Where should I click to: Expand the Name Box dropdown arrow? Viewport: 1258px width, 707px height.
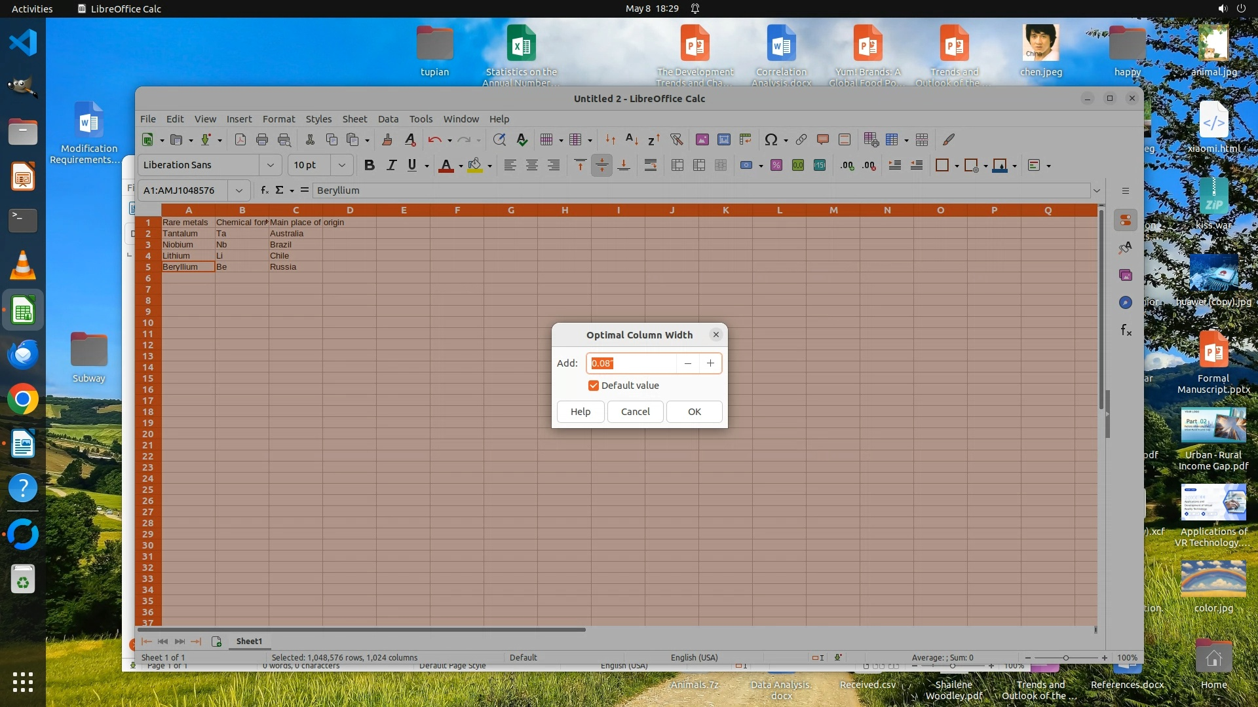click(x=239, y=190)
